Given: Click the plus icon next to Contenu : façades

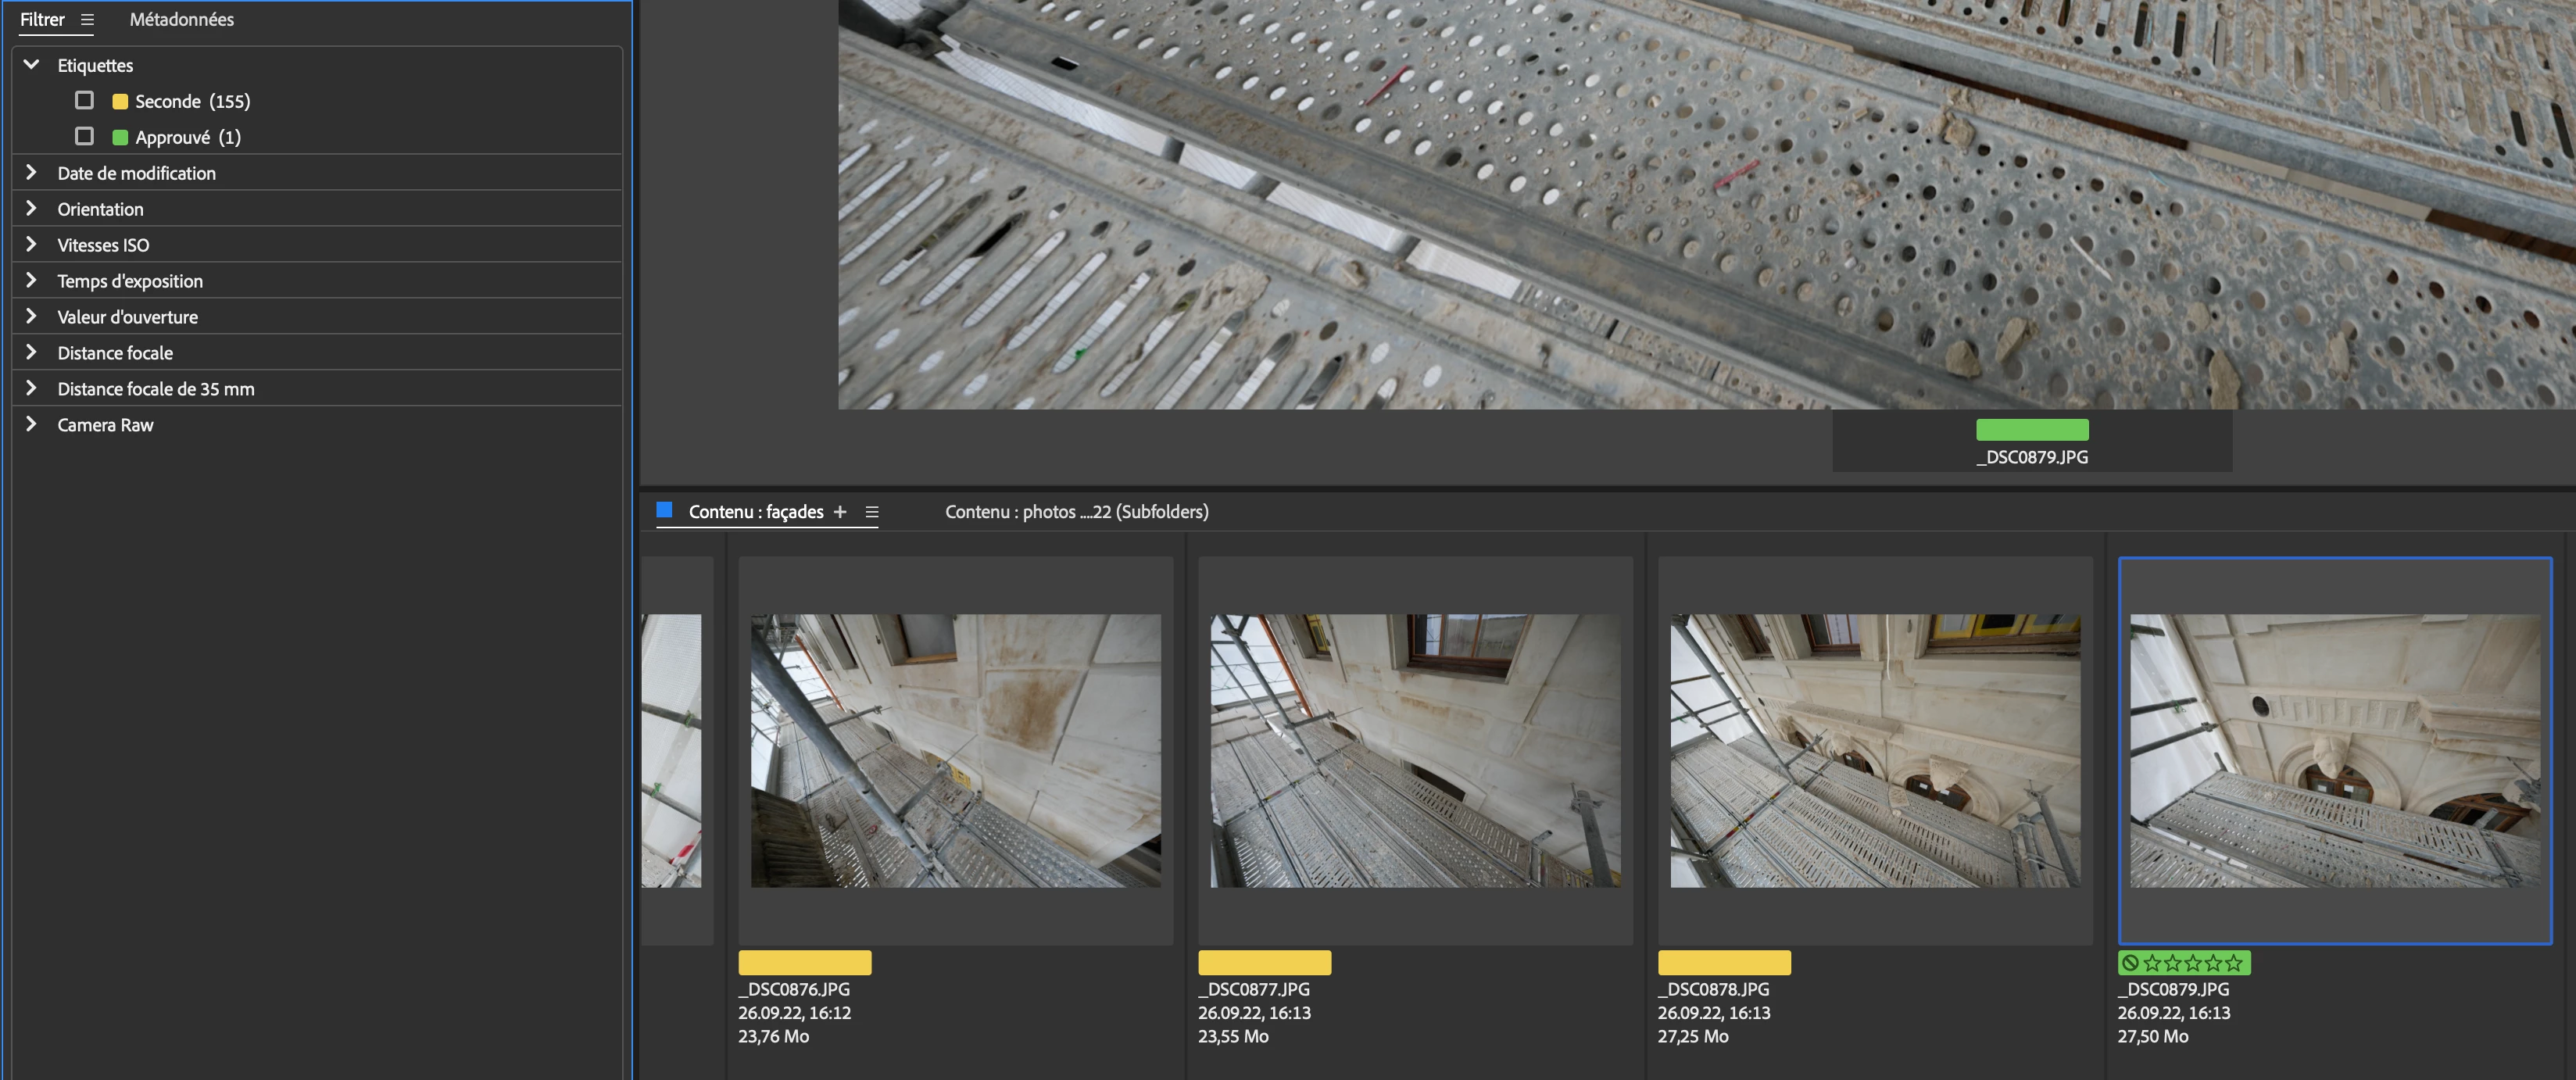Looking at the screenshot, I should 840,512.
